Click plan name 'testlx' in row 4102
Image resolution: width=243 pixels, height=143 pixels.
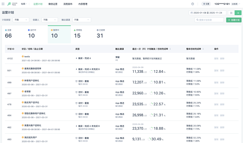27,57
